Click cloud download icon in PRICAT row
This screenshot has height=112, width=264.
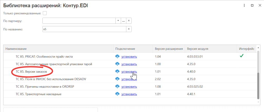click(x=117, y=57)
